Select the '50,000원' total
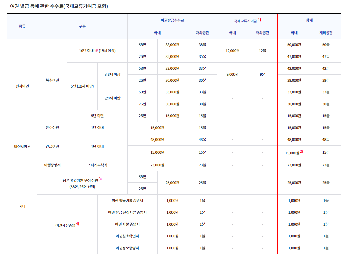345x257 pixels. tap(294, 45)
